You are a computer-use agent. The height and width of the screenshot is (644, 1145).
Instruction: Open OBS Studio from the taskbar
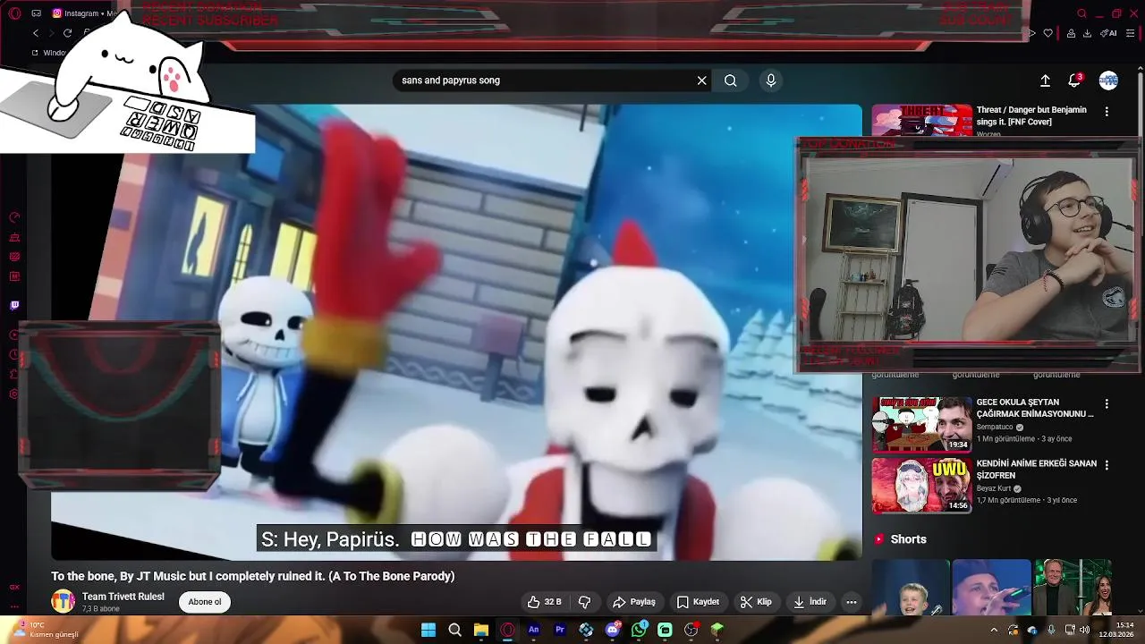tap(691, 630)
